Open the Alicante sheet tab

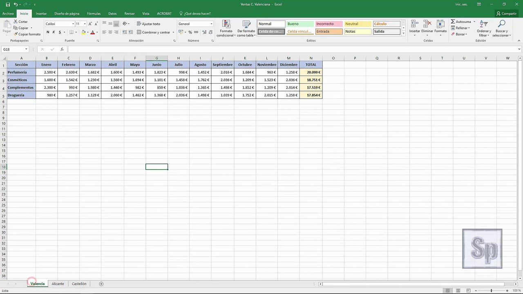click(58, 284)
